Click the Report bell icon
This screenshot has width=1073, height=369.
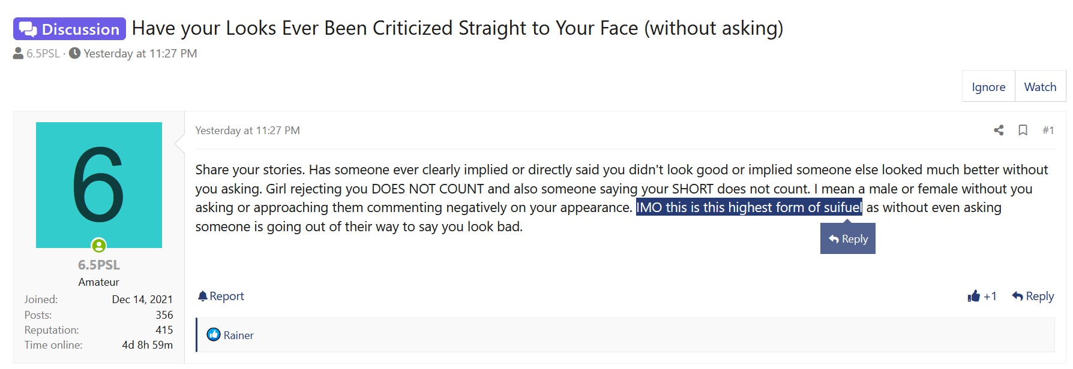point(203,296)
